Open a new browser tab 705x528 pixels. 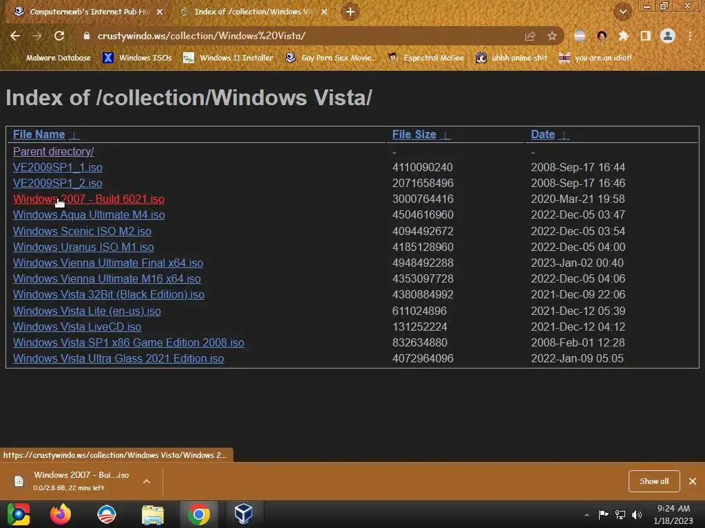(x=350, y=12)
